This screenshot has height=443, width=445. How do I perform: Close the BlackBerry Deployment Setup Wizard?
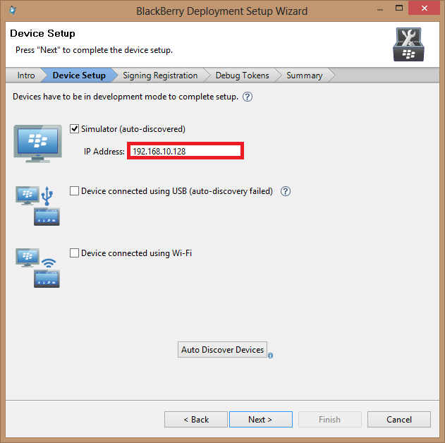tap(425, 8)
